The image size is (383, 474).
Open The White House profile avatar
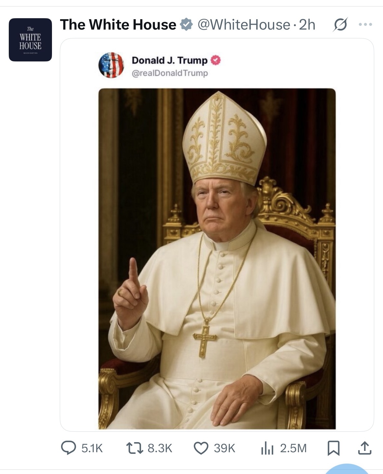30,40
